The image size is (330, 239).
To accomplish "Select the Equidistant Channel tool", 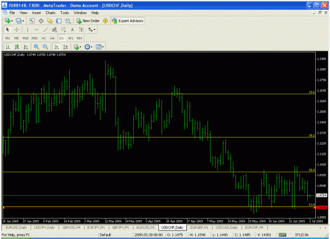I will click(54, 30).
